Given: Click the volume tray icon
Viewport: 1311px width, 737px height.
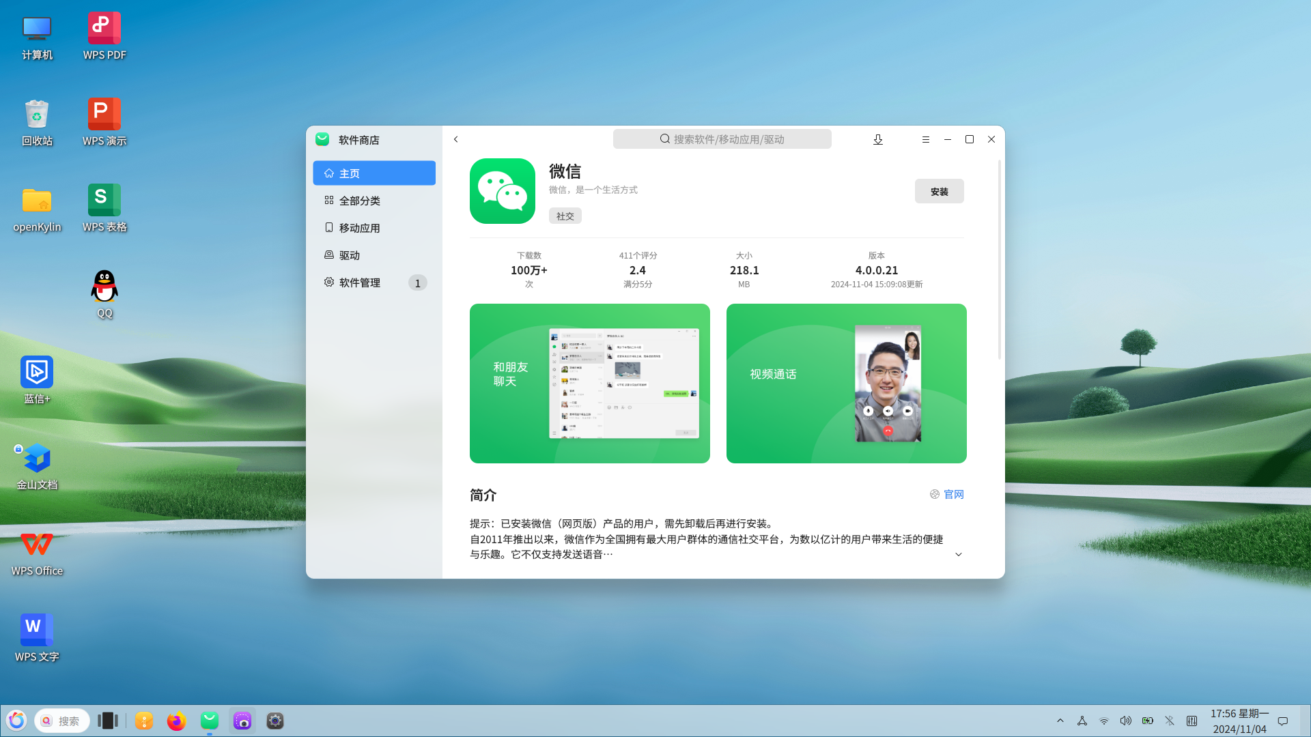Looking at the screenshot, I should (x=1126, y=721).
